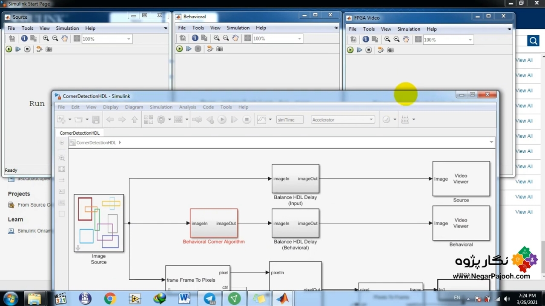Click Stop in the FPGA Video window
The height and width of the screenshot is (306, 545).
(x=369, y=50)
